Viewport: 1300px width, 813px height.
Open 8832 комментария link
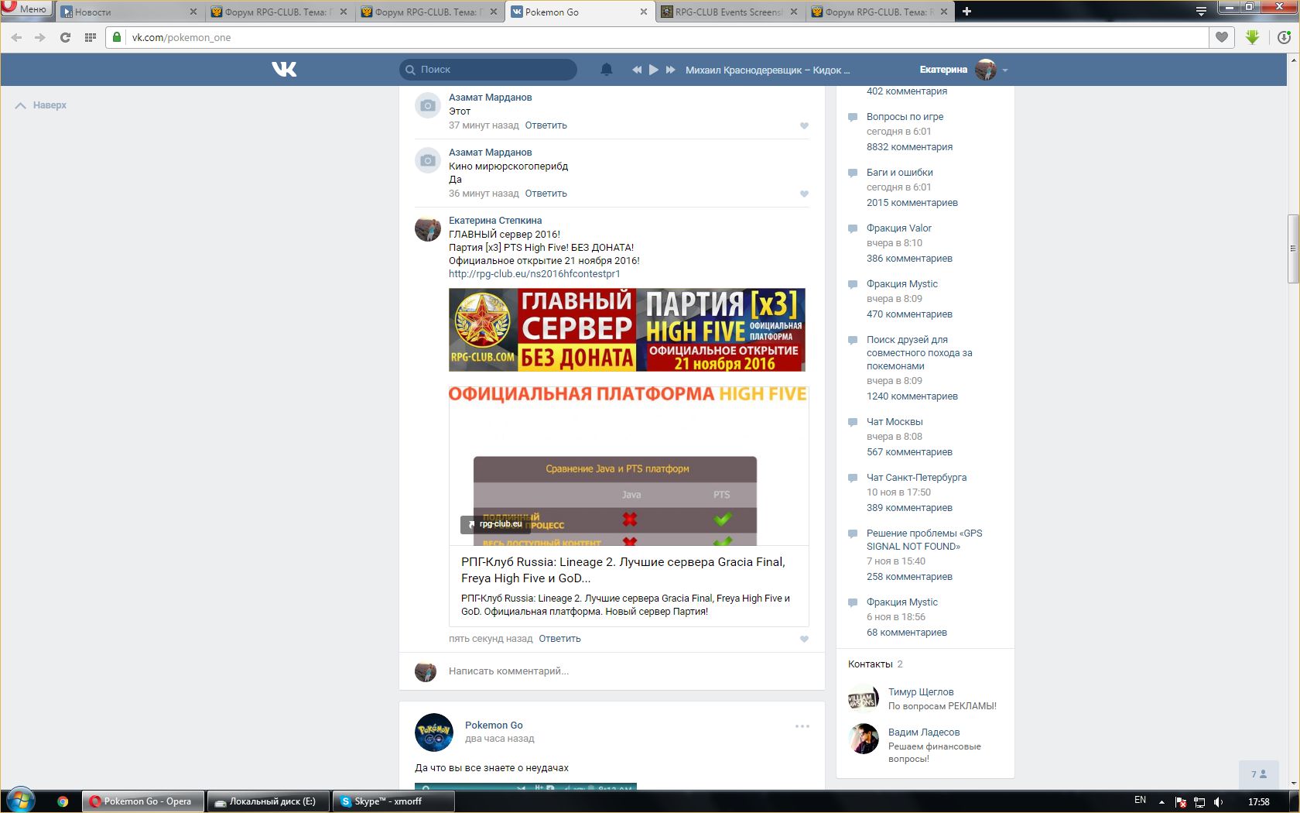tap(909, 147)
